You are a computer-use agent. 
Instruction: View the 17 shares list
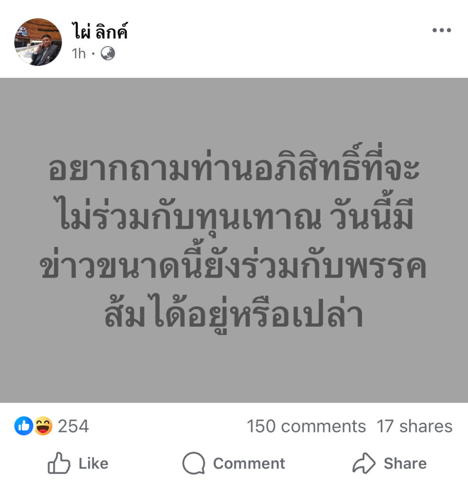click(x=414, y=426)
